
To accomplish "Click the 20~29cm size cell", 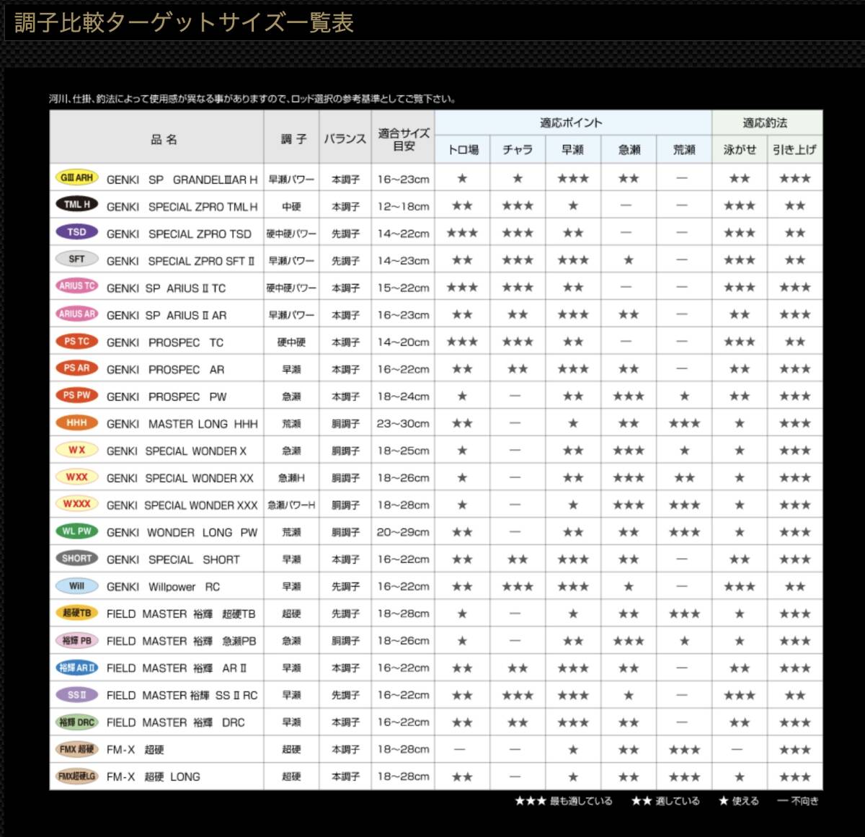I will [x=403, y=533].
